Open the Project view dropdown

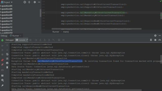(7, 2)
